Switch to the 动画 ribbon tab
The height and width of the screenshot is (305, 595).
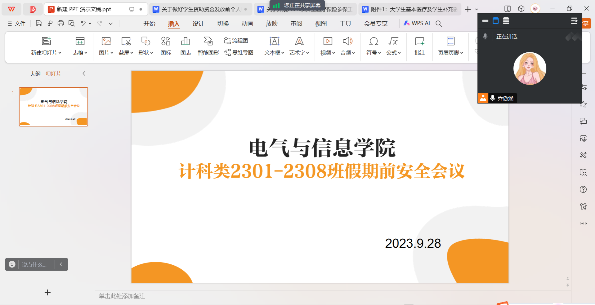[x=247, y=24]
